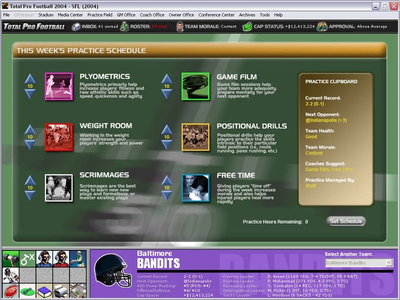This screenshot has height=300, width=400.
Task: Open the green wrench options icon
Action: [27, 290]
